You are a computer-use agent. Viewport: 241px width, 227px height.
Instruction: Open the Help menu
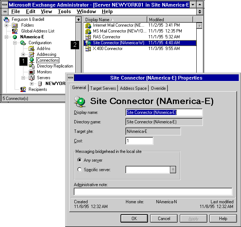coord(107,11)
